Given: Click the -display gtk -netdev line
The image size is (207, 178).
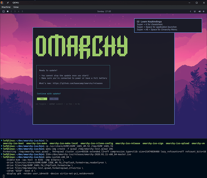Looking at the screenshot, I should [50, 174].
